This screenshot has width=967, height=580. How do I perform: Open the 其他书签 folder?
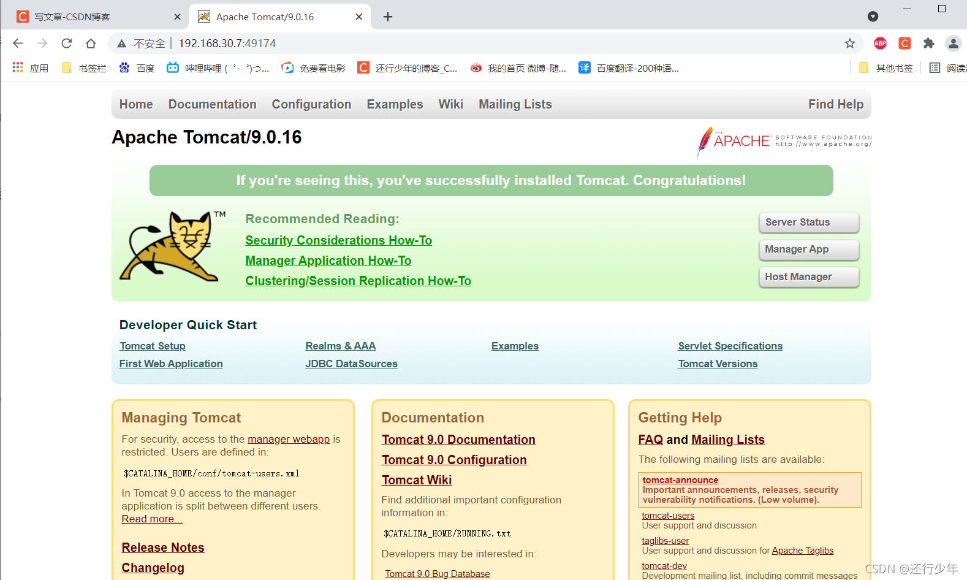(886, 68)
